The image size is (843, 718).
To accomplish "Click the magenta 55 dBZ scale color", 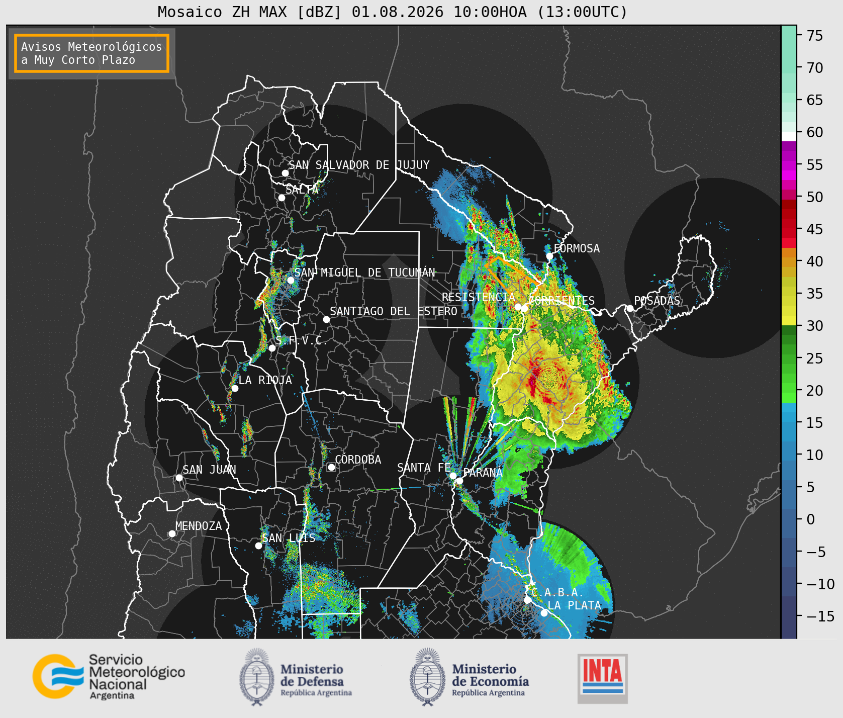I will [x=789, y=165].
